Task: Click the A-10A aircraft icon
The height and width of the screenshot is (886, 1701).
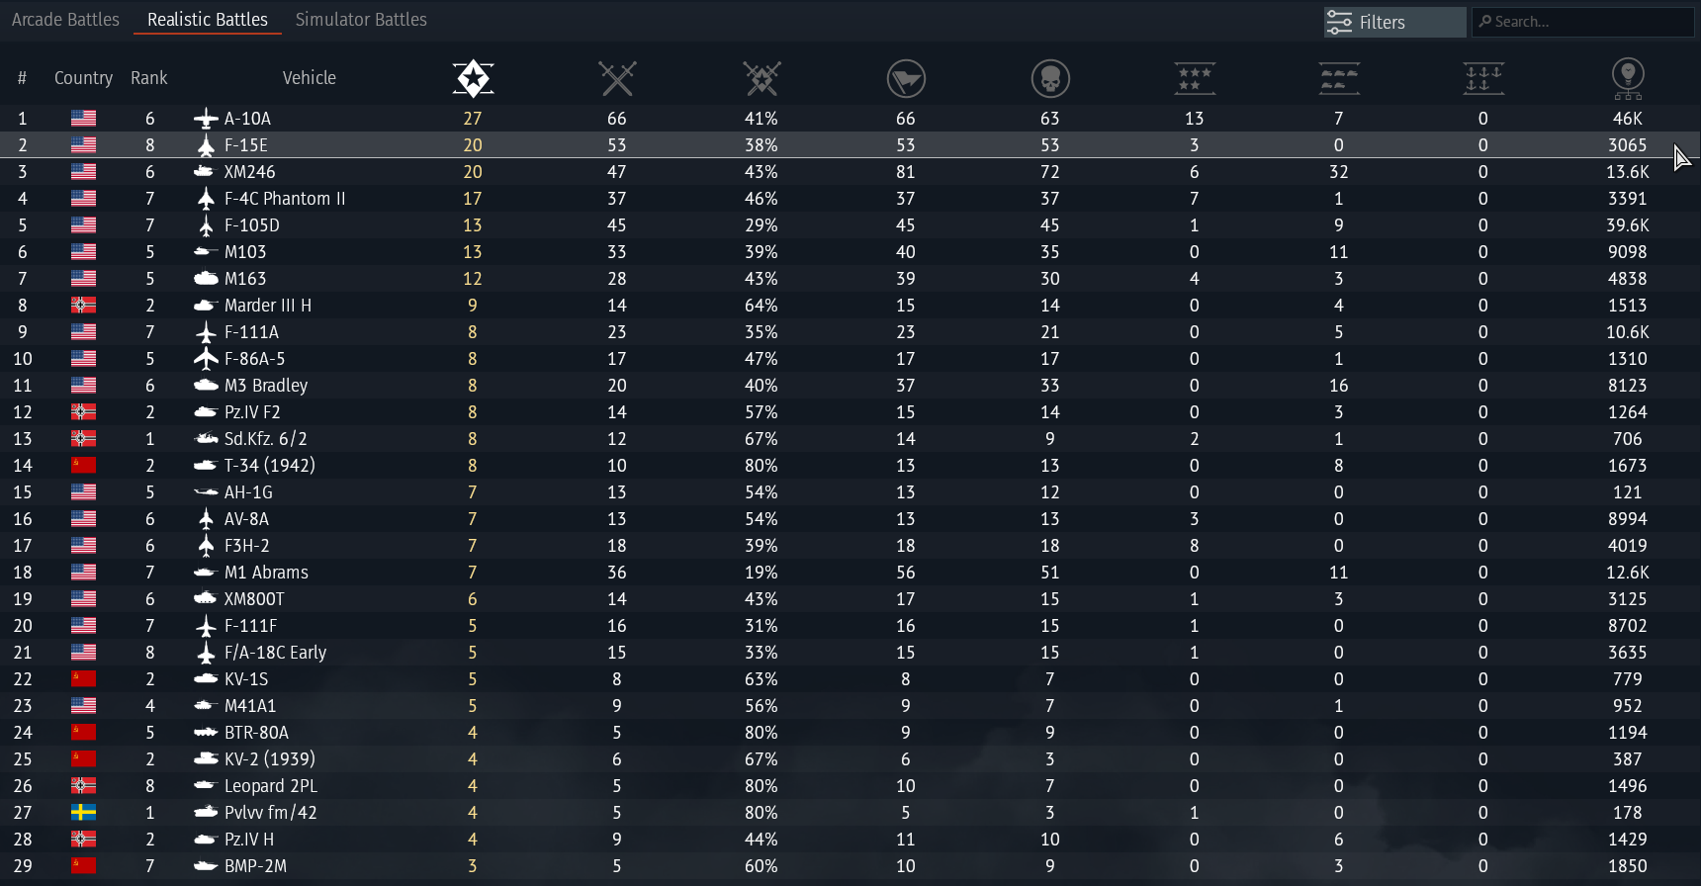Action: point(206,119)
